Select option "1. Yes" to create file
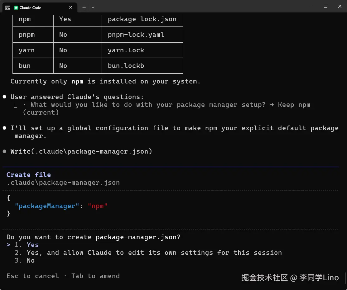This screenshot has height=290, width=347. 32,245
